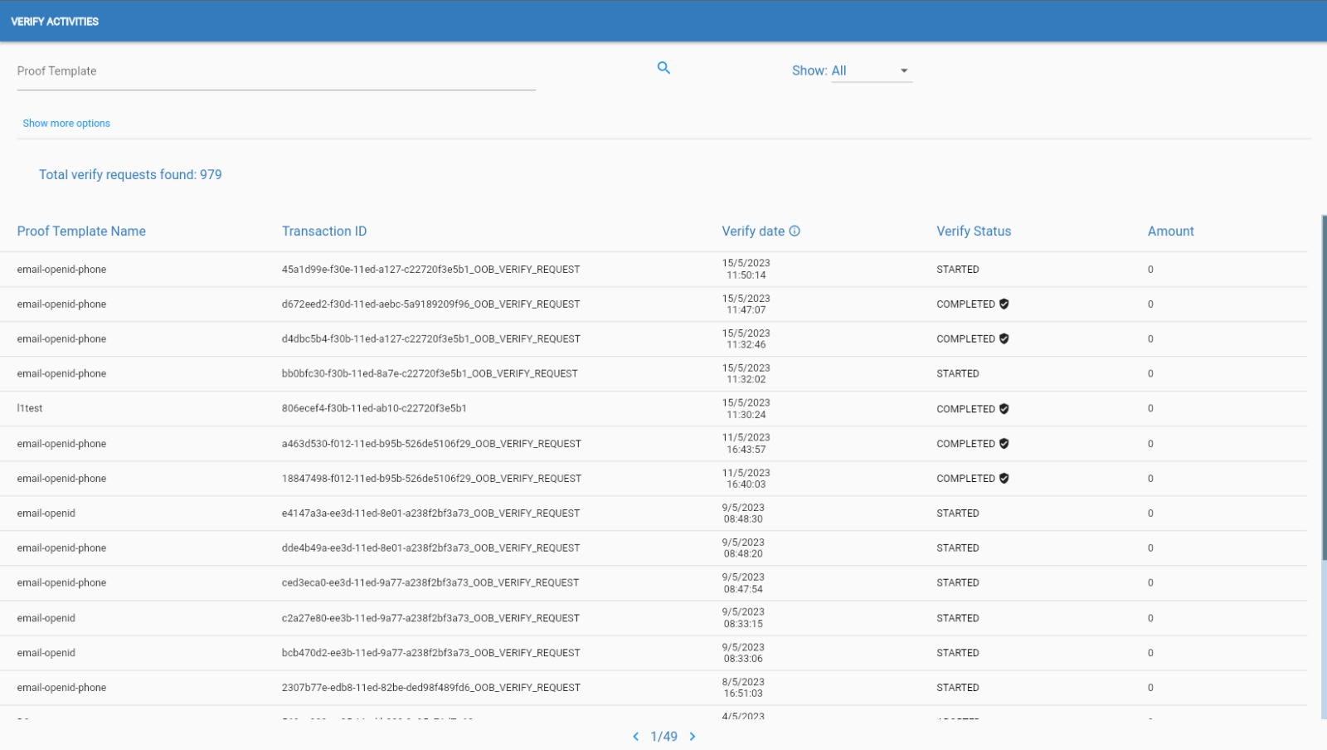Sort by Transaction ID column header
Screen dimensions: 1327x750
[324, 231]
